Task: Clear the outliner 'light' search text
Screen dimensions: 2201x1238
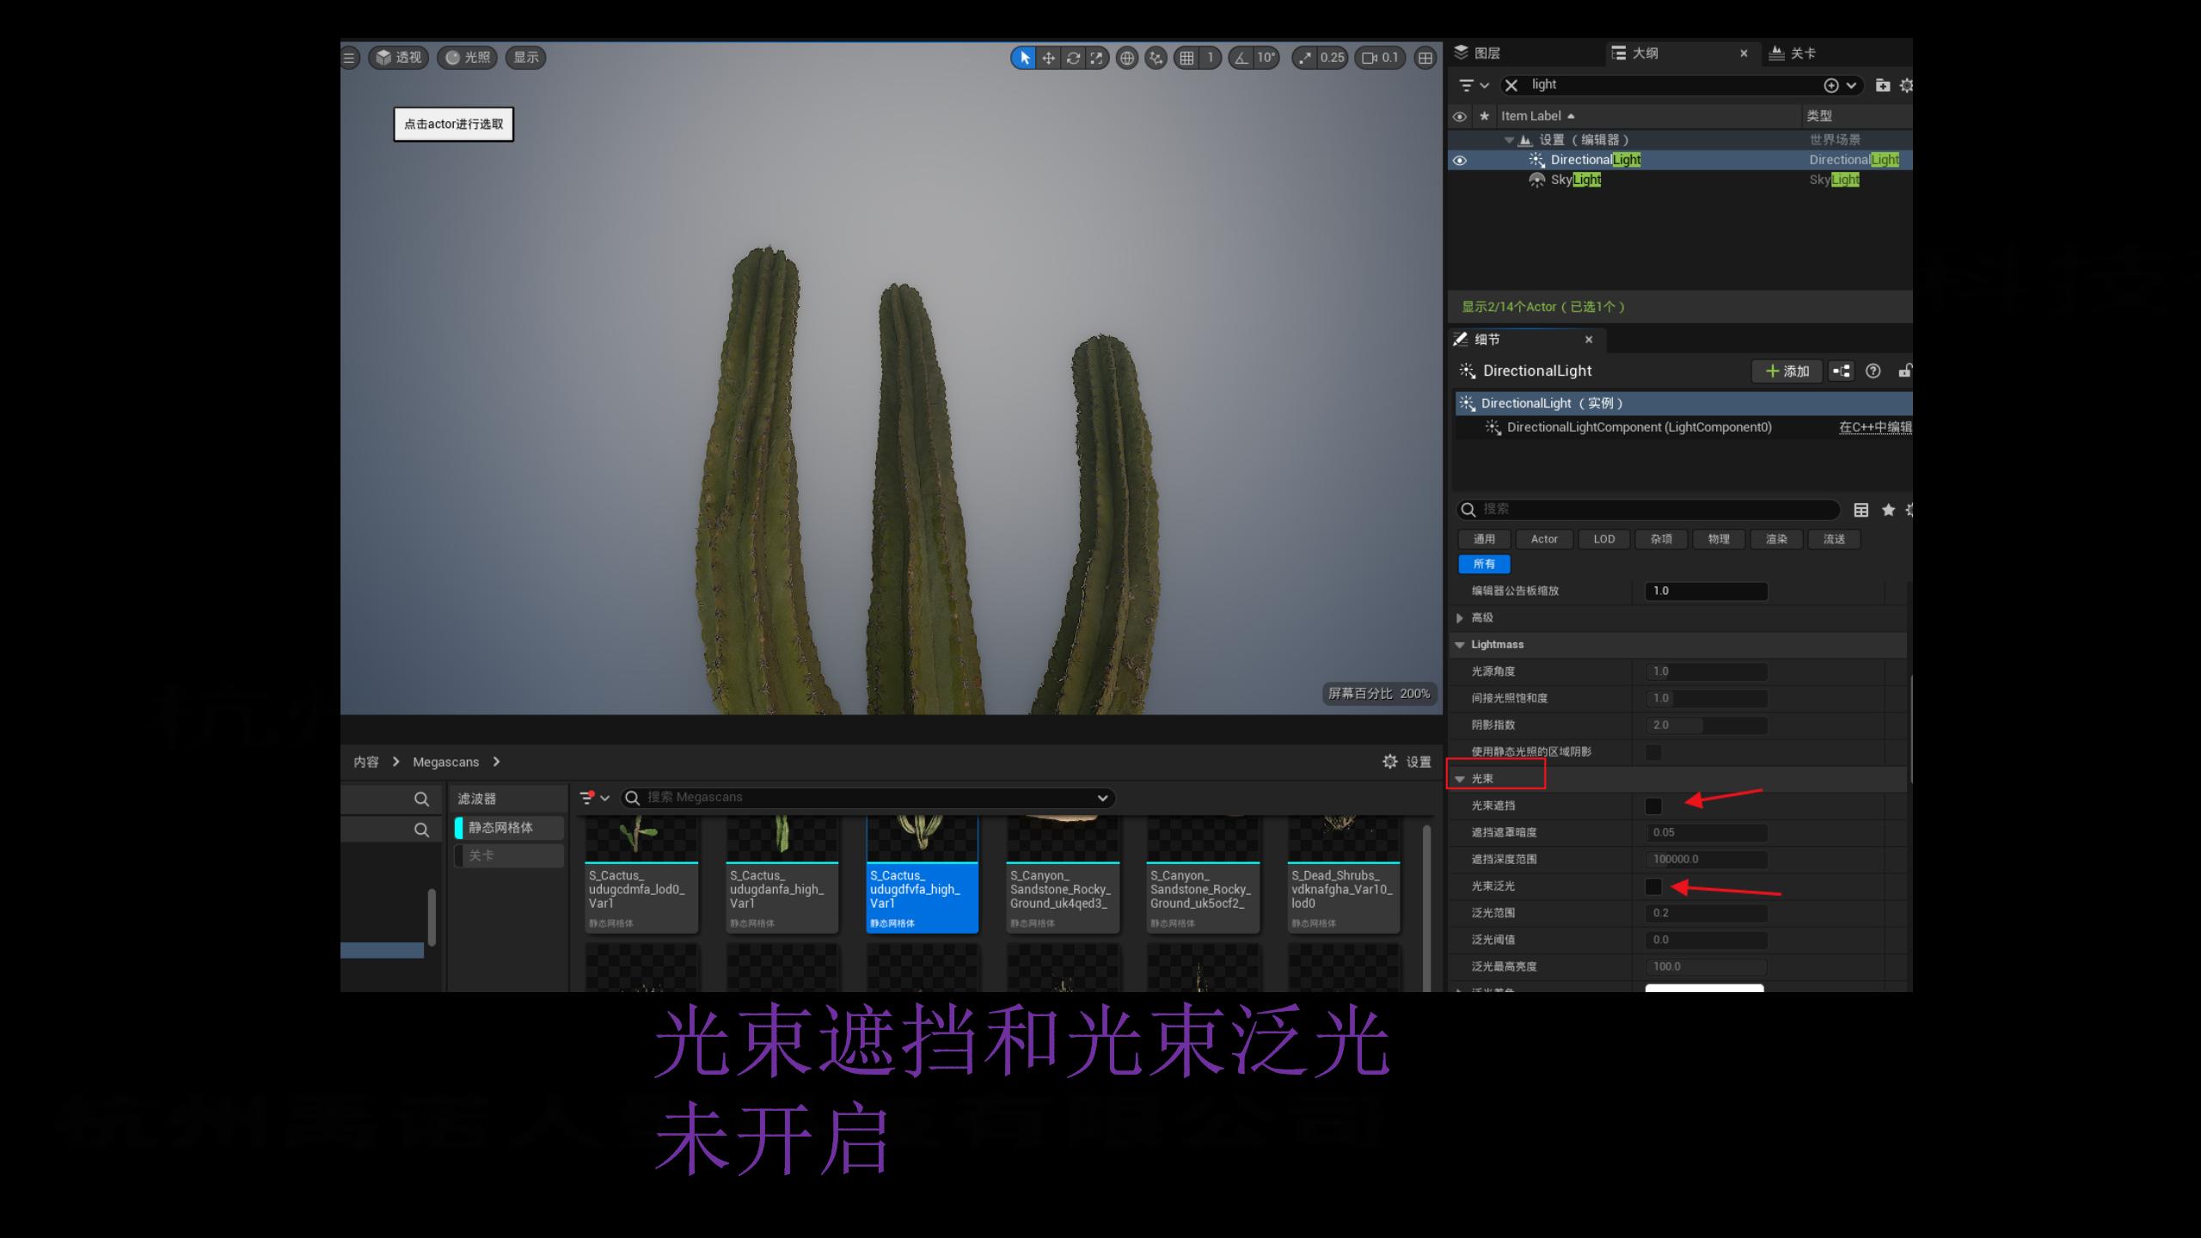Action: coord(1511,85)
